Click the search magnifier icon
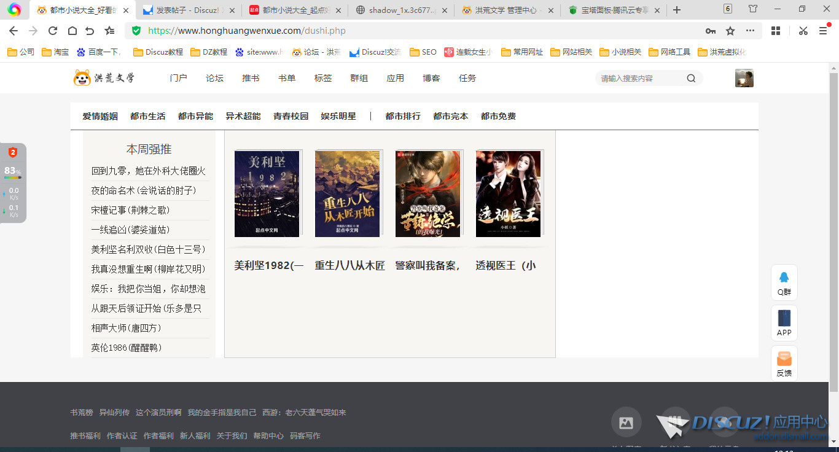The image size is (839, 452). click(x=691, y=78)
